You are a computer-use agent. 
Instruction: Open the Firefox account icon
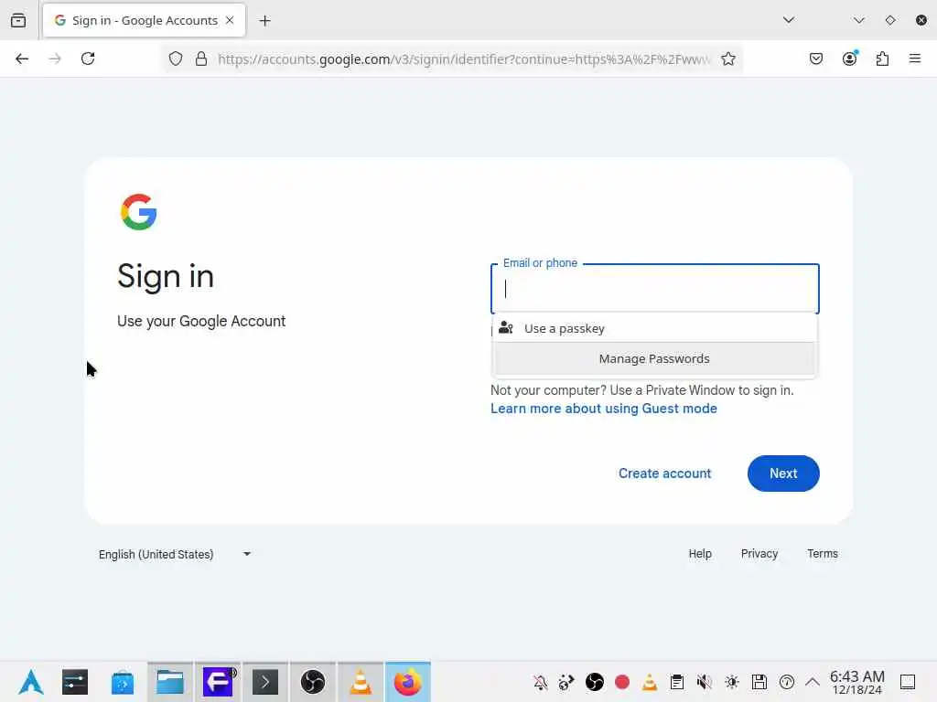[x=850, y=58]
